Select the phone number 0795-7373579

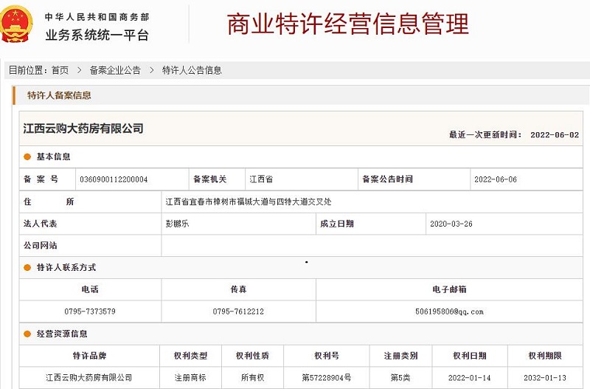tap(90, 311)
